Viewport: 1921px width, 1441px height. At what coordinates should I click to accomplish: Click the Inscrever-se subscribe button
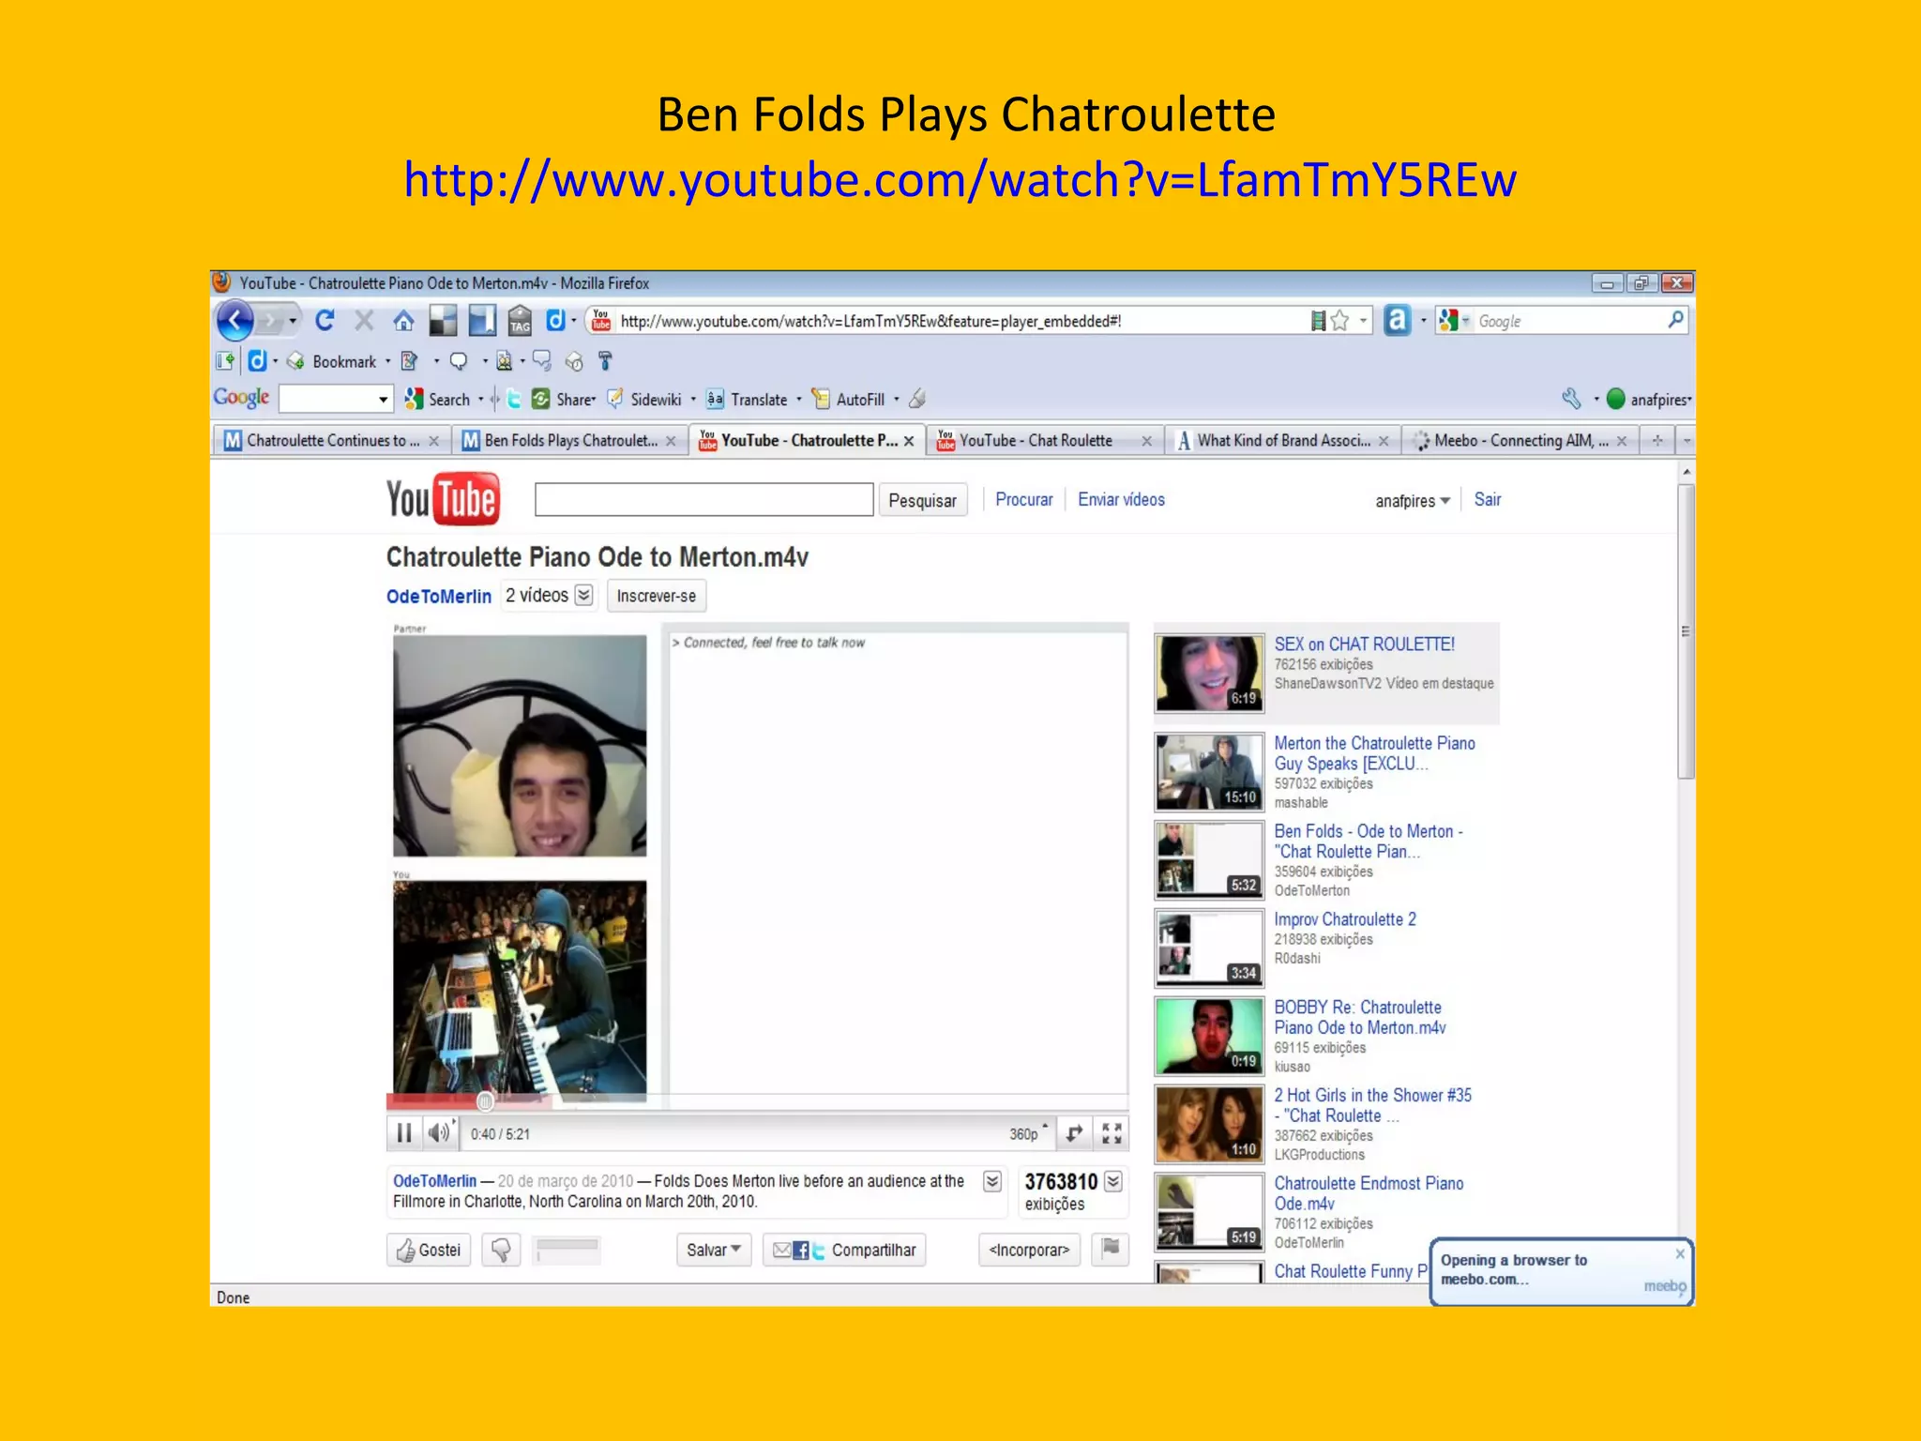(657, 596)
